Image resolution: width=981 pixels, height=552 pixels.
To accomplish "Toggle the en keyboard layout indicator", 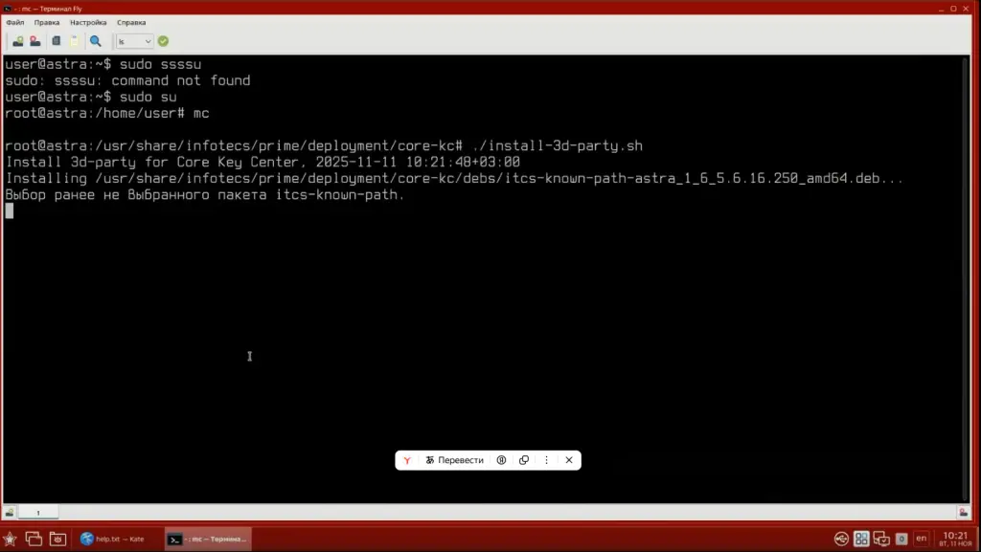I will tap(921, 539).
